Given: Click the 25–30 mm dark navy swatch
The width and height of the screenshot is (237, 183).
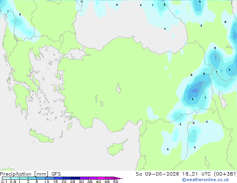Looking at the screenshot, I should (75, 178).
